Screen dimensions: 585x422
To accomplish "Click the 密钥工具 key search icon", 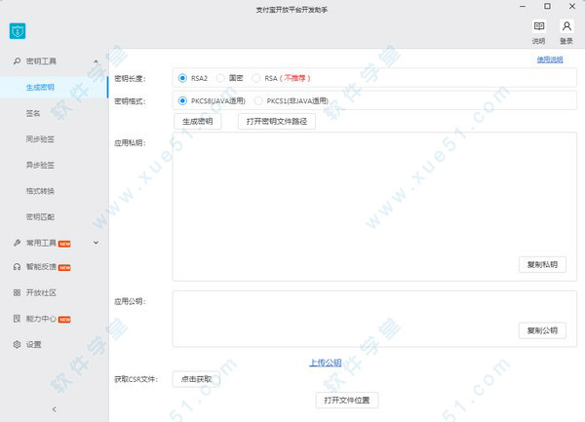I will coord(17,61).
